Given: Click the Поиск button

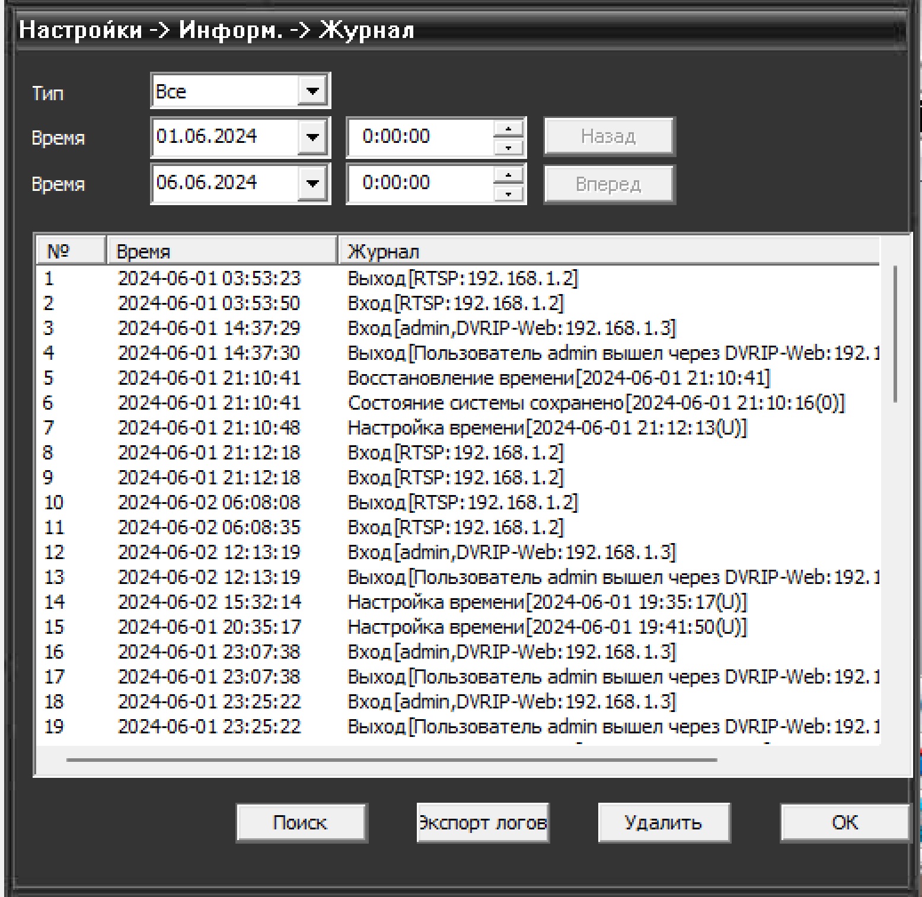Looking at the screenshot, I should point(301,822).
